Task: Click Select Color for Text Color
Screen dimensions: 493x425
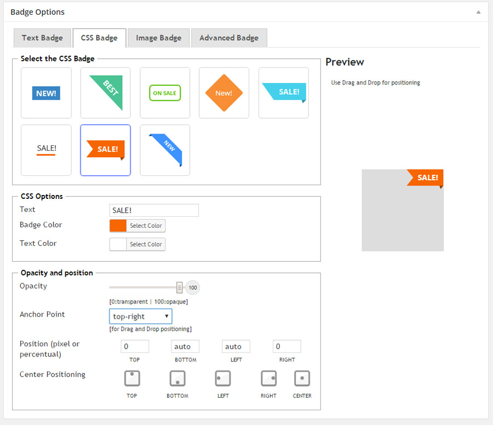Action: (146, 244)
